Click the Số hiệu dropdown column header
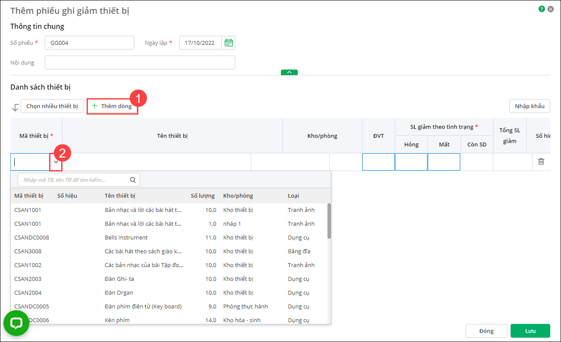The image size is (561, 342). pyautogui.click(x=67, y=196)
